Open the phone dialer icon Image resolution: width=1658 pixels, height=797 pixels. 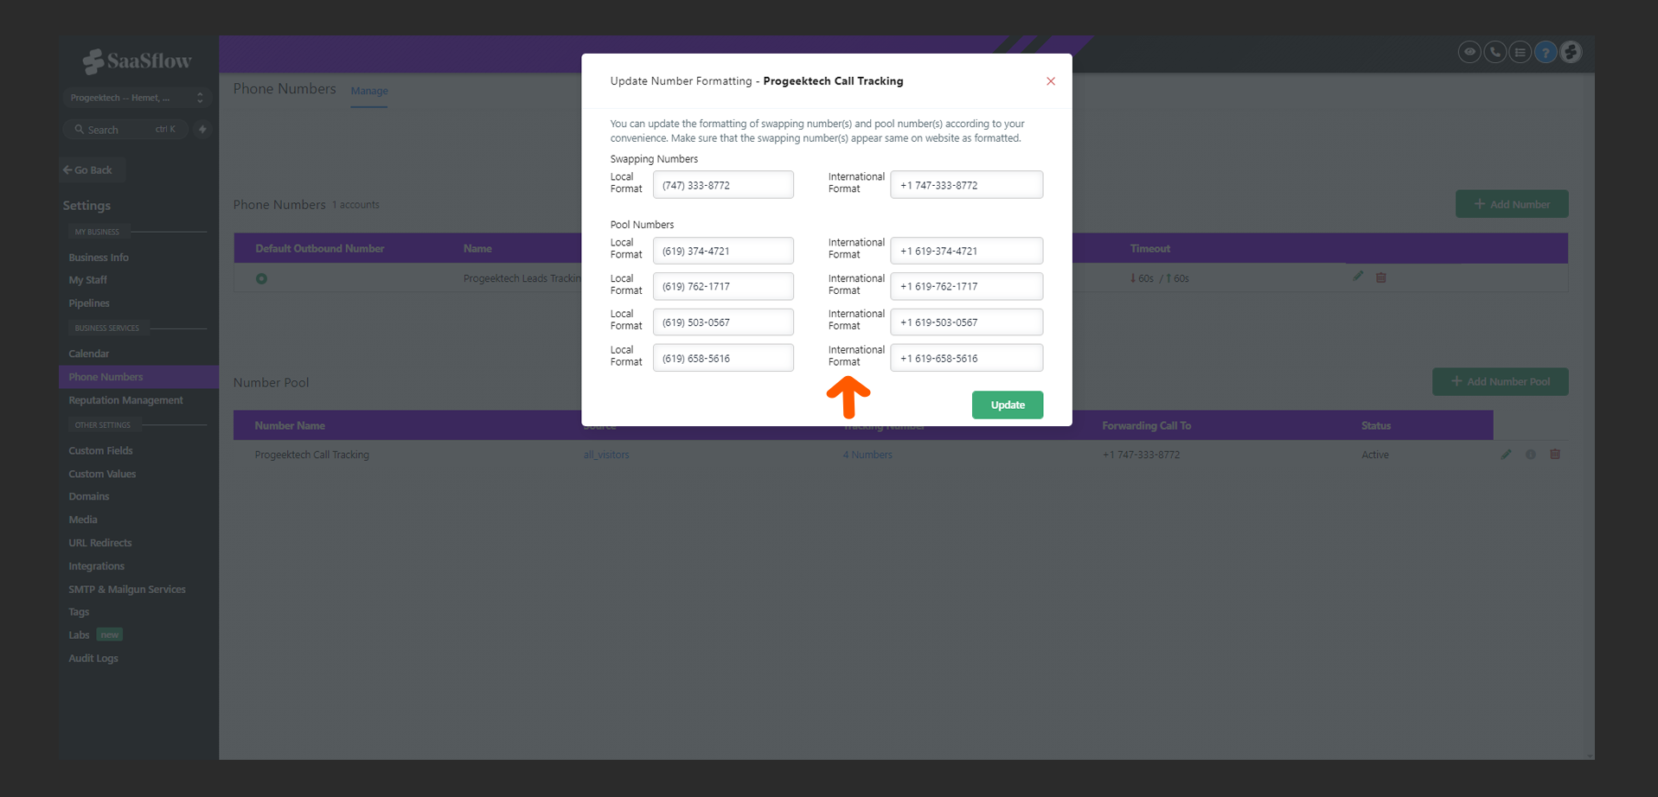click(1495, 53)
